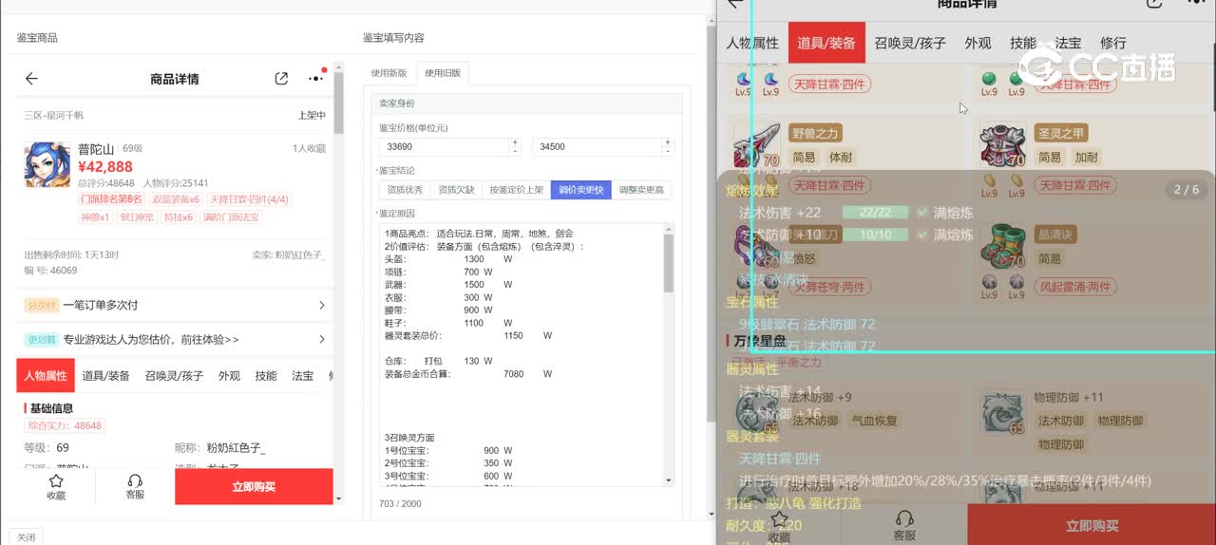Choose the 资质优秀 conclusion option

405,190
